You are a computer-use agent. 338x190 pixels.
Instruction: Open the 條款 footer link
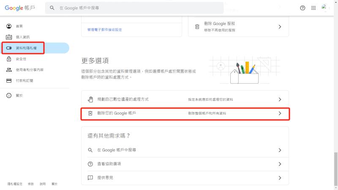click(31, 184)
